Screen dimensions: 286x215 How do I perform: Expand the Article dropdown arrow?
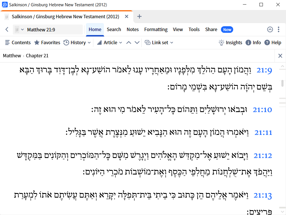coord(120,43)
